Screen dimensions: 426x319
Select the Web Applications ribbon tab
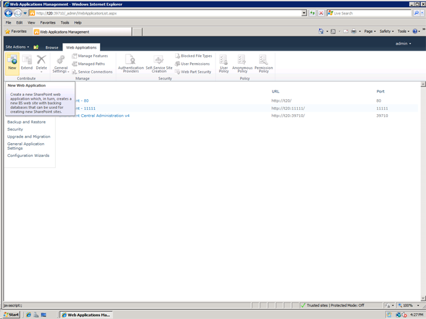(x=82, y=47)
